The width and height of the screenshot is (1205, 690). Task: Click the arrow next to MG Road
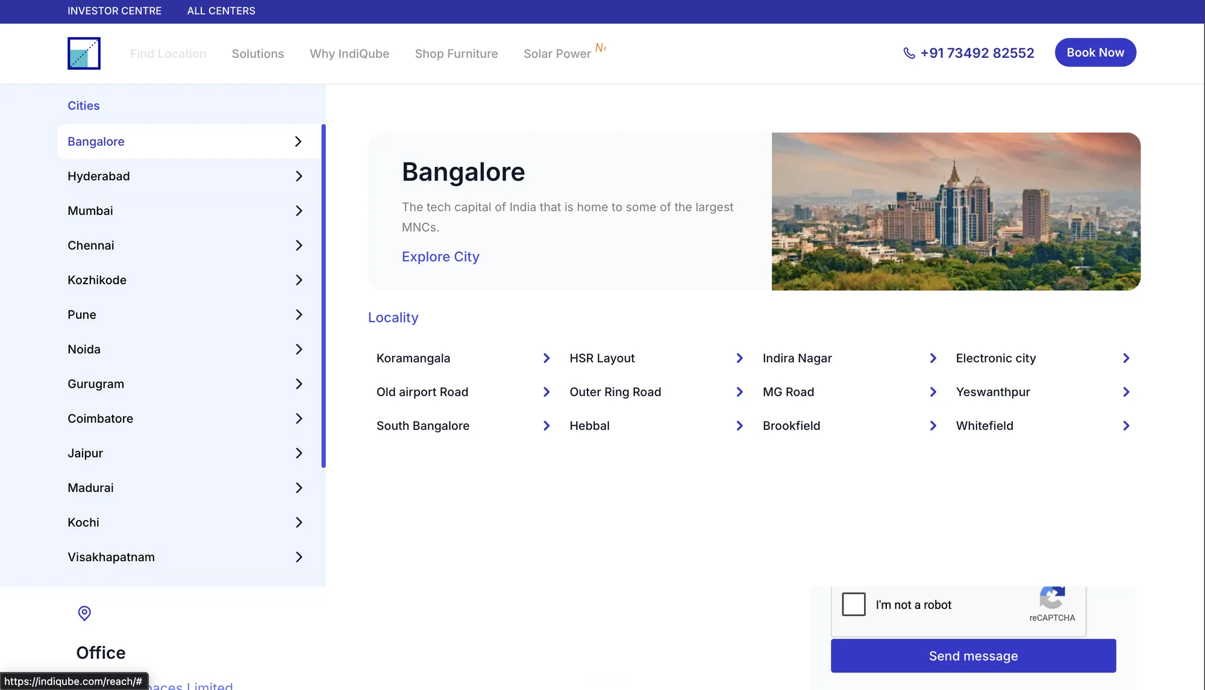pos(933,392)
